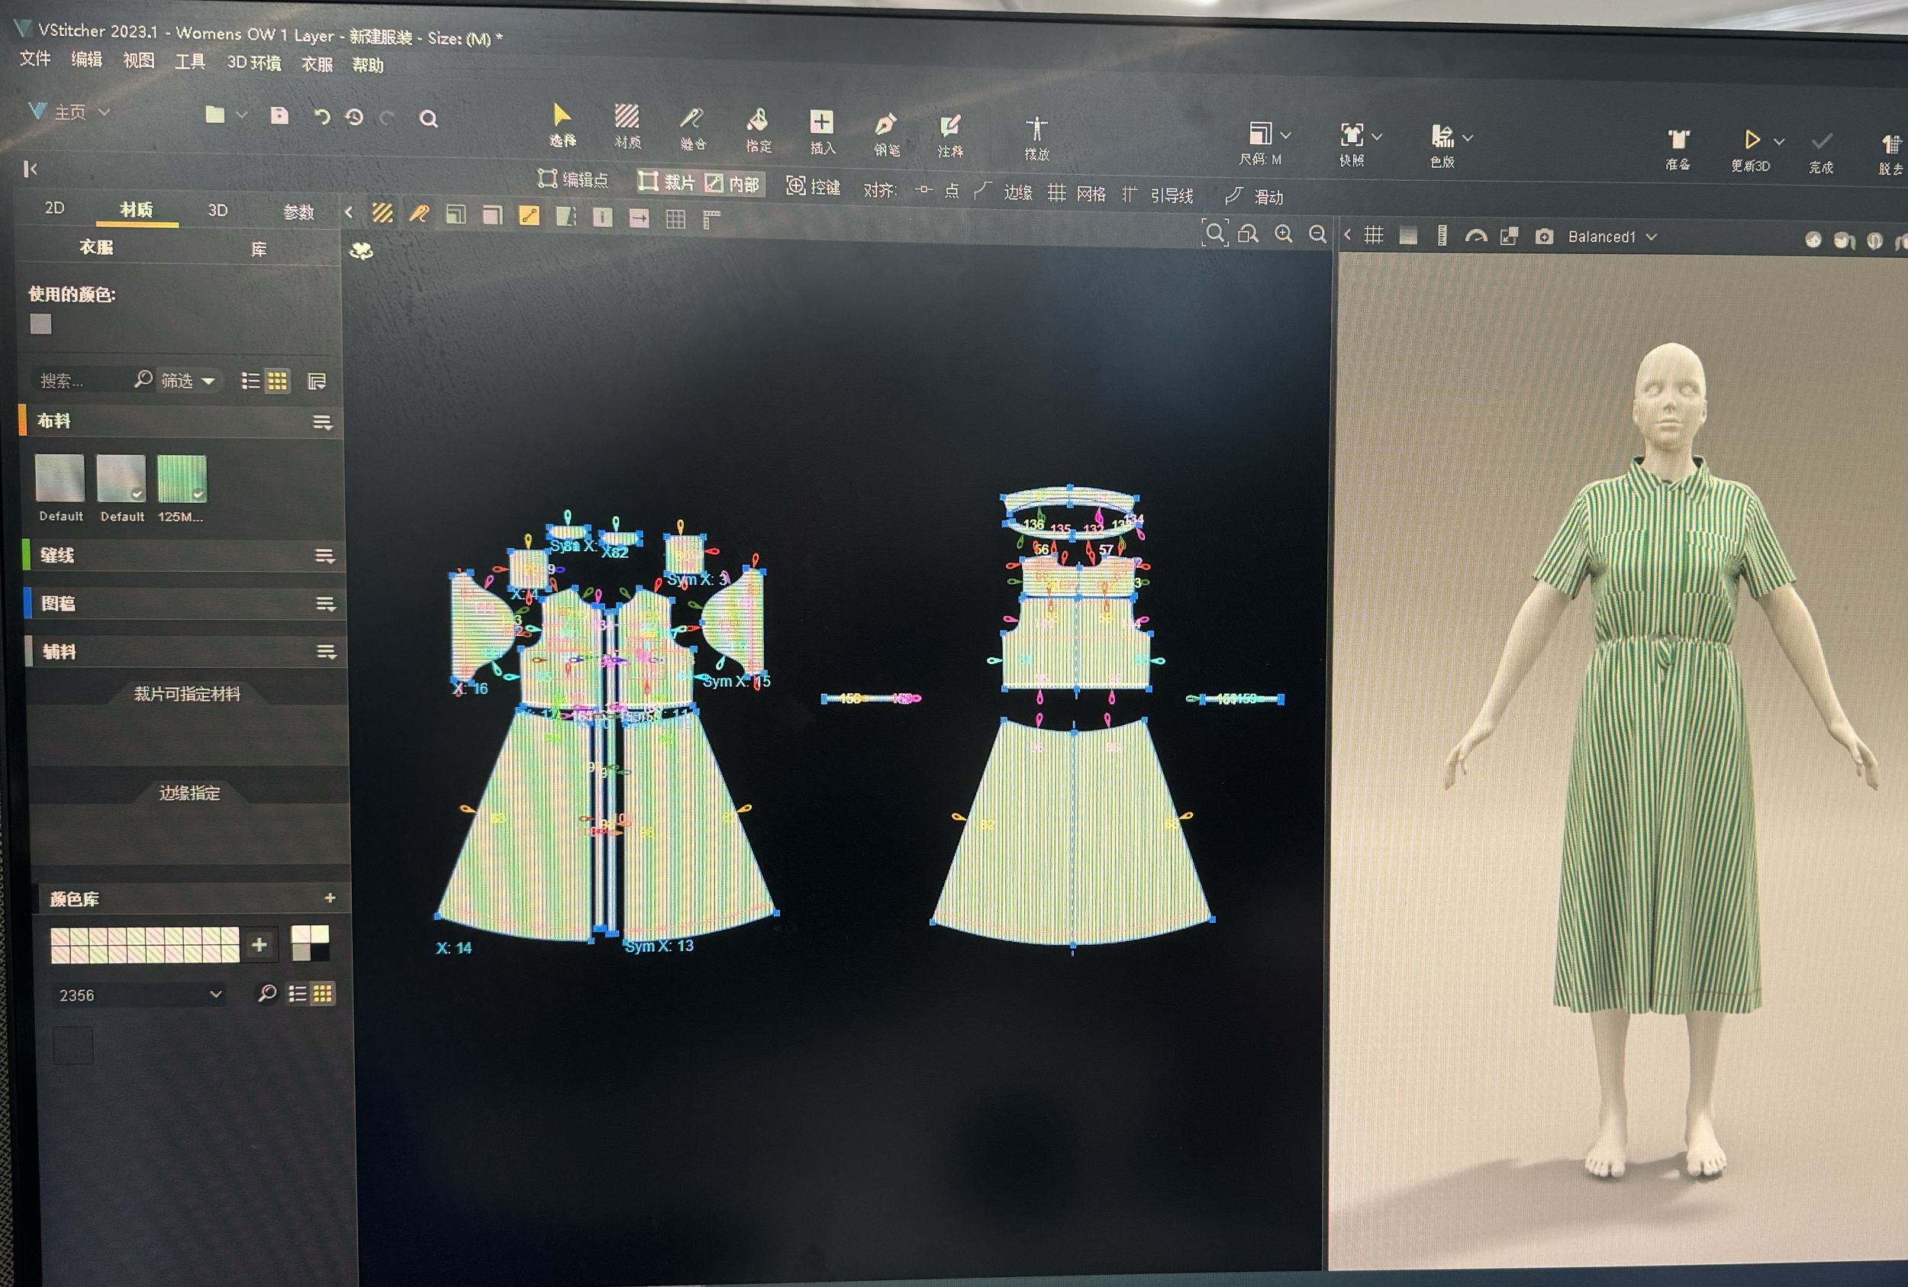Click 准备 prepare garment icon

[x=1678, y=140]
